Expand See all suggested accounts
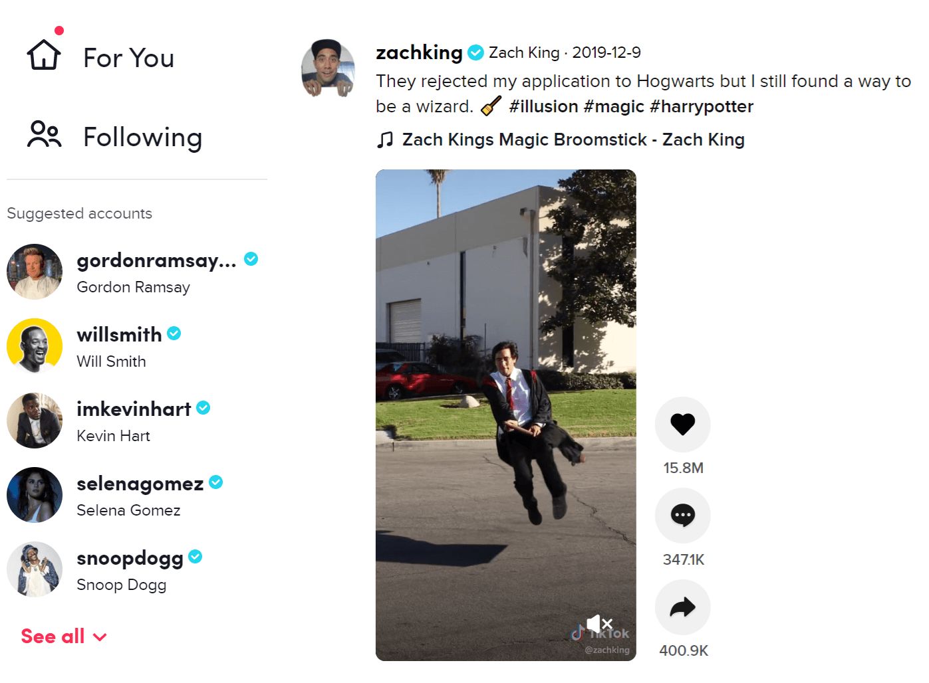929x683 pixels. click(64, 636)
